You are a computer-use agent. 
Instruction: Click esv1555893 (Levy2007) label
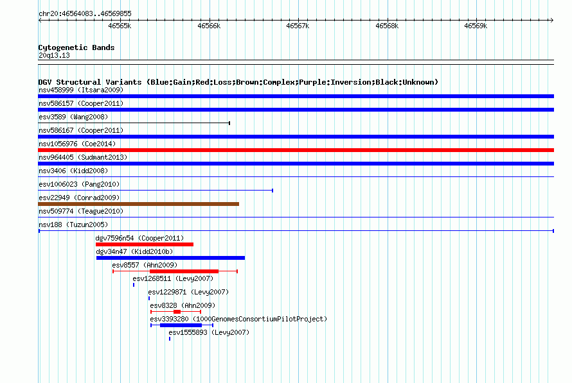[x=209, y=332]
